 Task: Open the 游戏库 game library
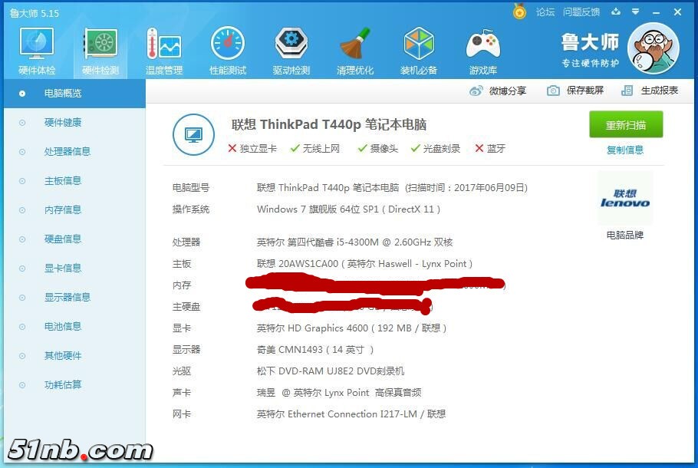482,48
